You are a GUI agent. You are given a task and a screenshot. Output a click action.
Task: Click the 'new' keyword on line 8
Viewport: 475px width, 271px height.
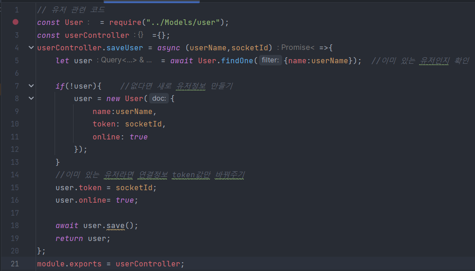(x=113, y=99)
